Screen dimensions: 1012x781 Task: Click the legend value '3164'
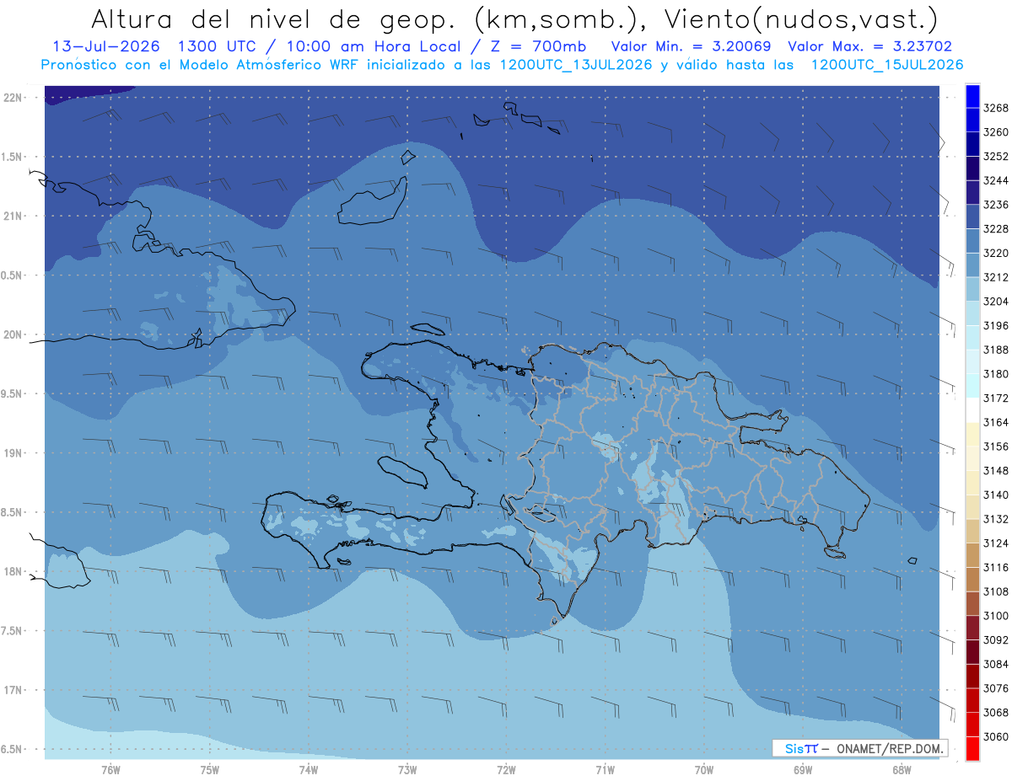(996, 422)
